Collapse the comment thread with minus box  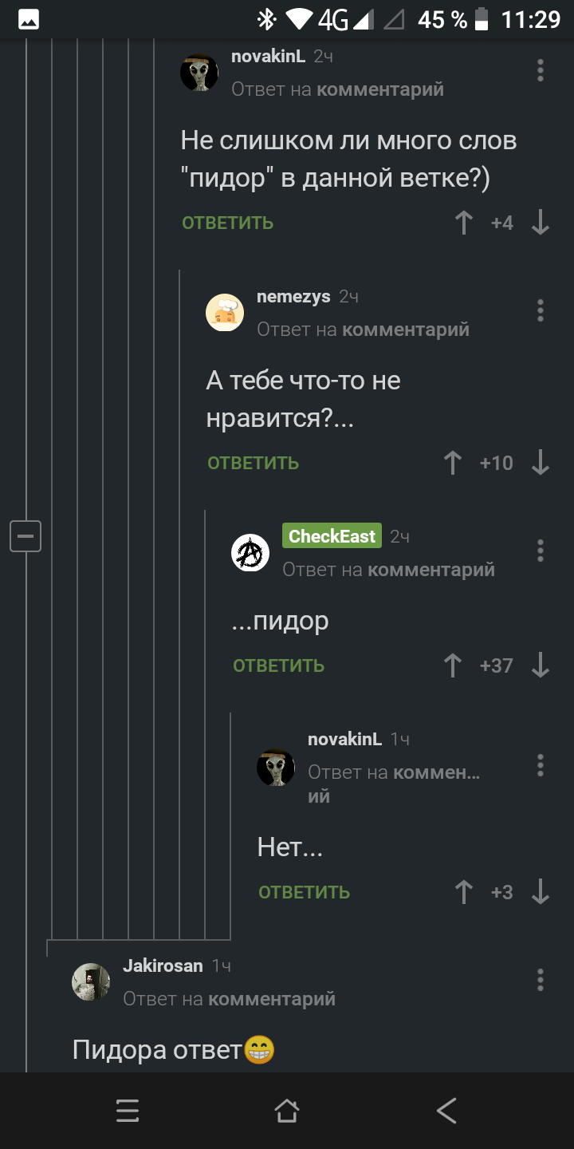coord(26,535)
